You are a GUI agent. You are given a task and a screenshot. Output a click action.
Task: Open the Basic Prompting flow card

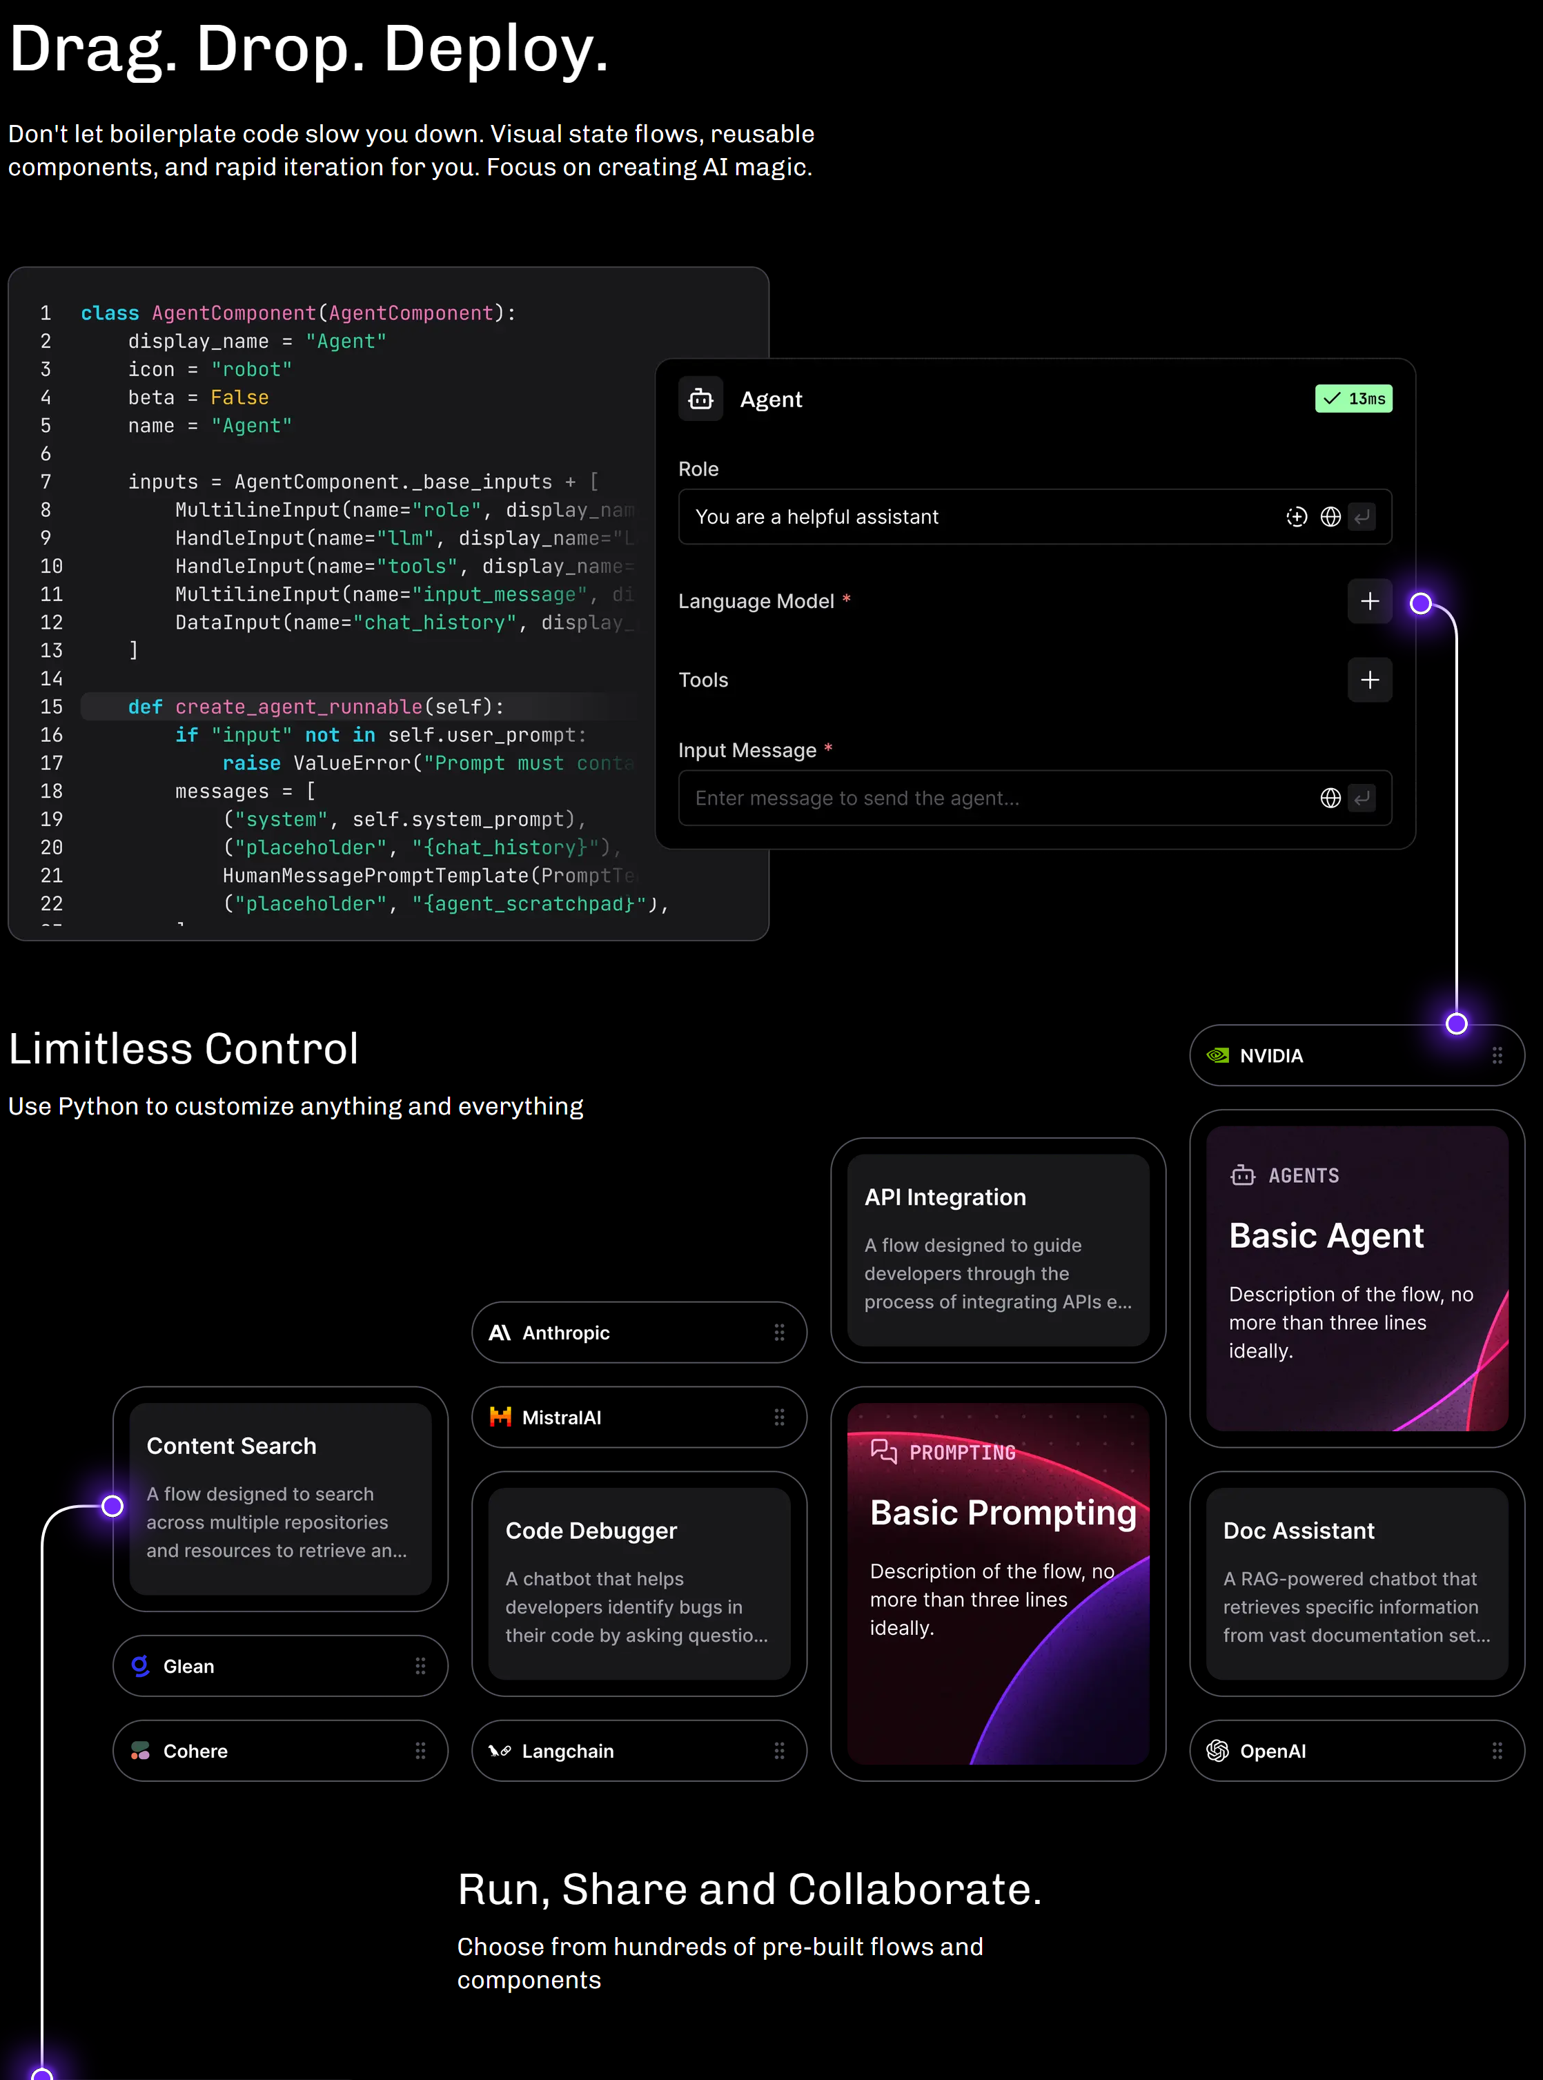[x=998, y=1584]
